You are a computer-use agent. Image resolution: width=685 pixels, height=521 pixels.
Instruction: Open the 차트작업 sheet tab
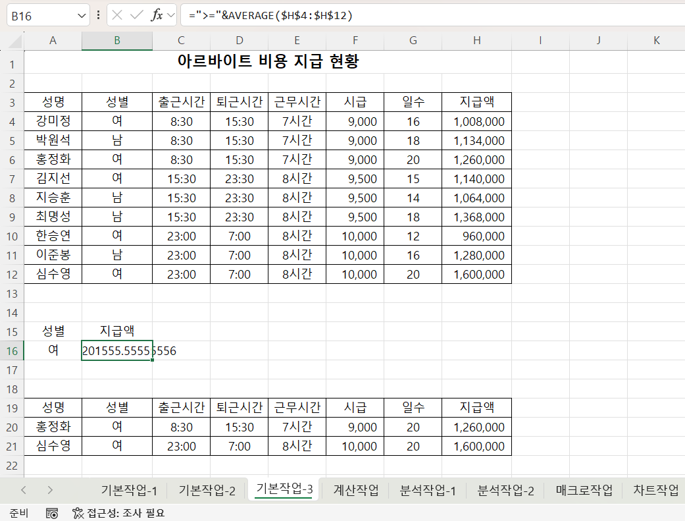pyautogui.click(x=656, y=490)
